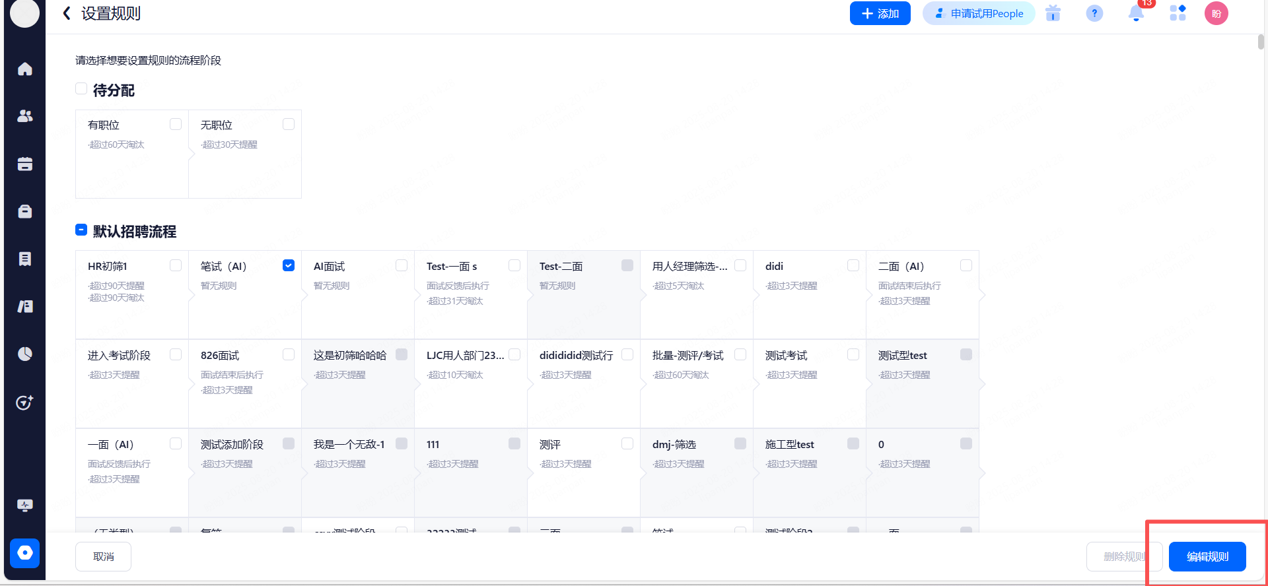1268x586 pixels.
Task: Open the gift box icon
Action: point(1053,13)
